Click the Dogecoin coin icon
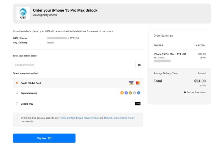 pos(130,93)
